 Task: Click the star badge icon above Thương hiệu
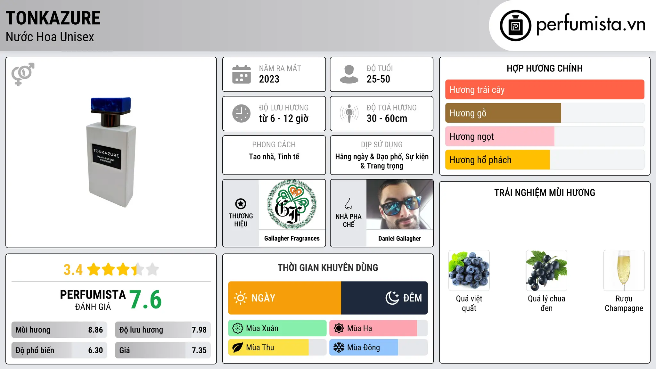click(241, 204)
